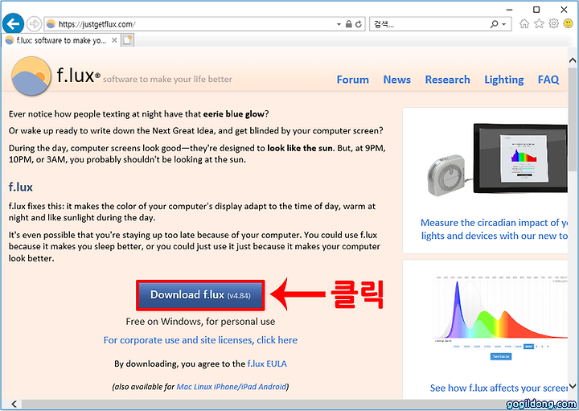Click the browser Forward arrow button
This screenshot has width=579, height=411.
[35, 24]
